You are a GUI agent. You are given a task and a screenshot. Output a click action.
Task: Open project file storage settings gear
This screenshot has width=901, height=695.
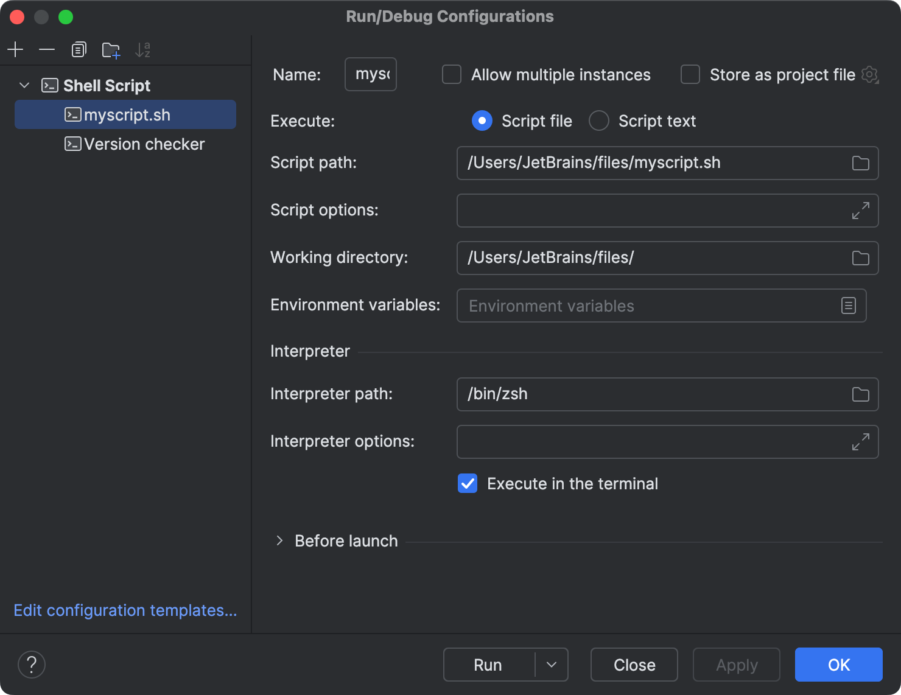pos(869,74)
